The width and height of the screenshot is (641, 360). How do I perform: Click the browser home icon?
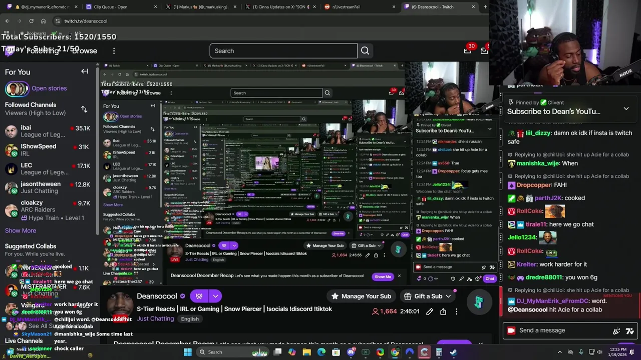(x=43, y=21)
